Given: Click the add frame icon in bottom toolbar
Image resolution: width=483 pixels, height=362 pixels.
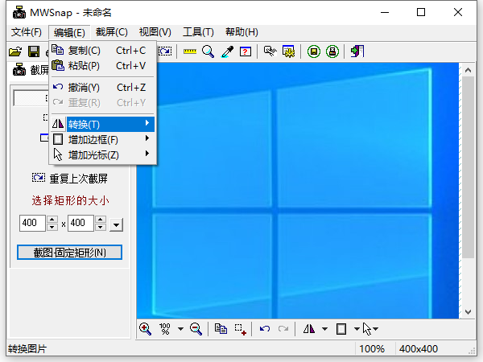Looking at the screenshot, I should pos(341,329).
